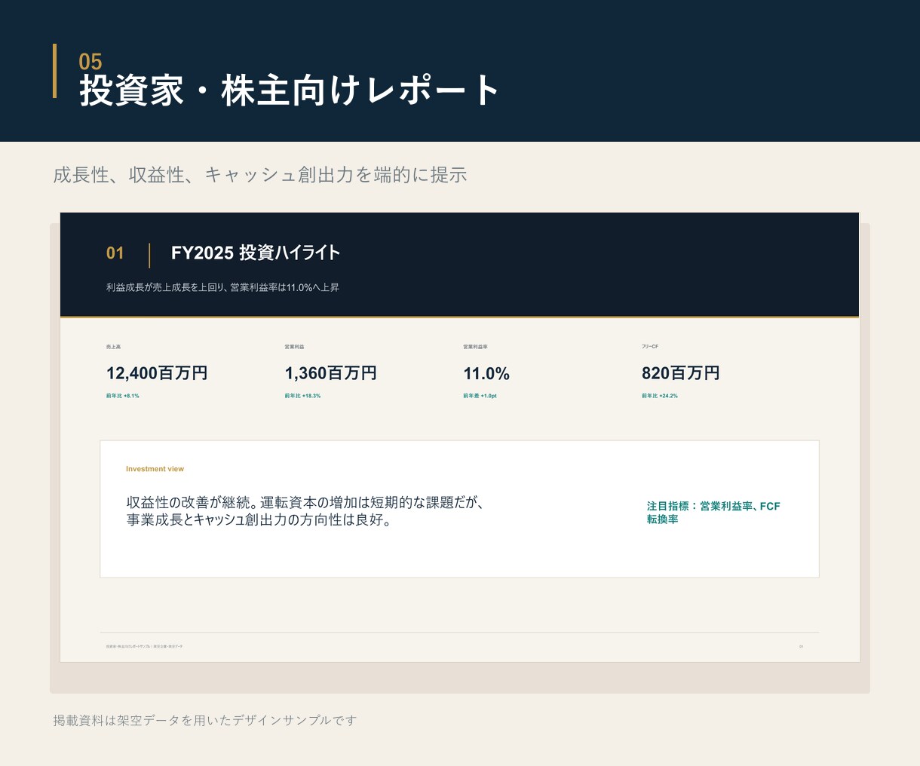Click the text "利益成長が売上成長を上回り、営業利益率は11.0%へ上昇"
Viewport: 920px width, 766px height.
click(x=222, y=287)
